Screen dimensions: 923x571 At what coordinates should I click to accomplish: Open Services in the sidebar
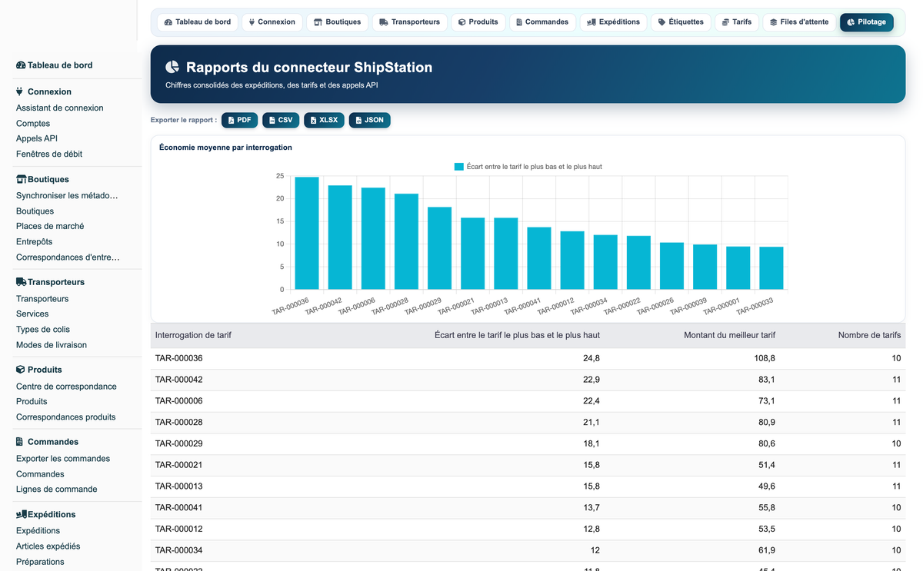pyautogui.click(x=32, y=314)
